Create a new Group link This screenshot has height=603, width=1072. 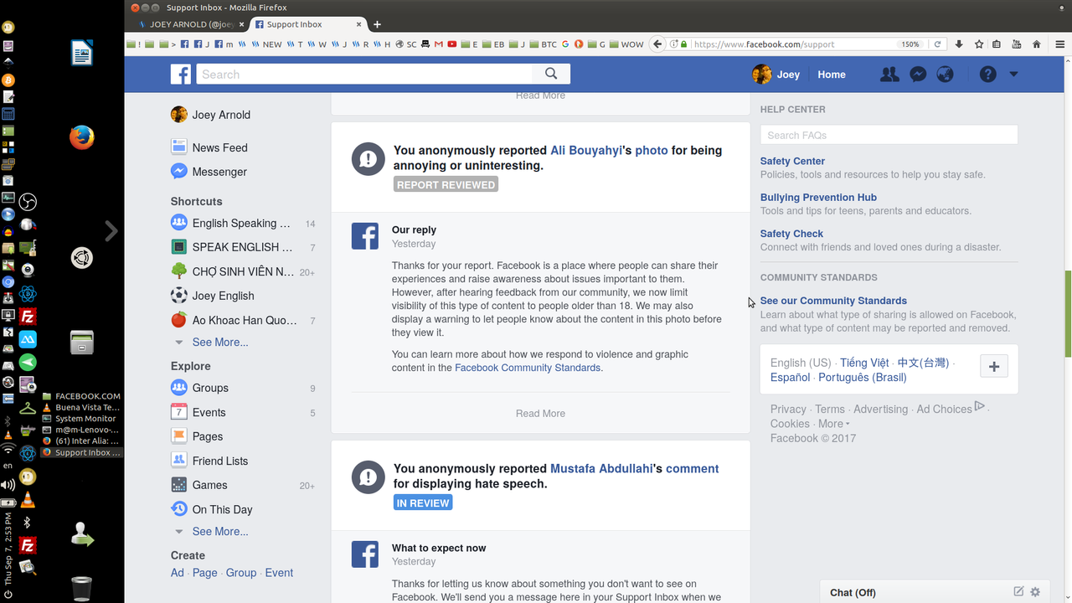pos(241,573)
